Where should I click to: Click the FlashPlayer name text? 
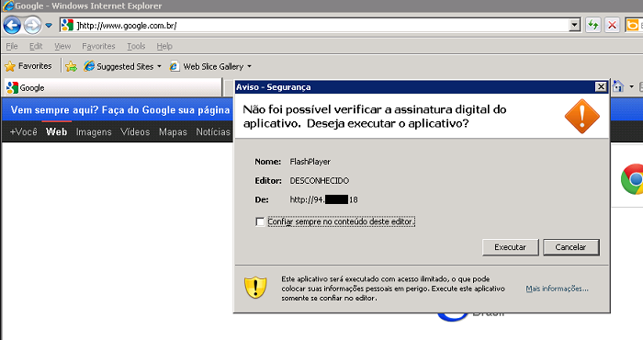click(x=310, y=162)
